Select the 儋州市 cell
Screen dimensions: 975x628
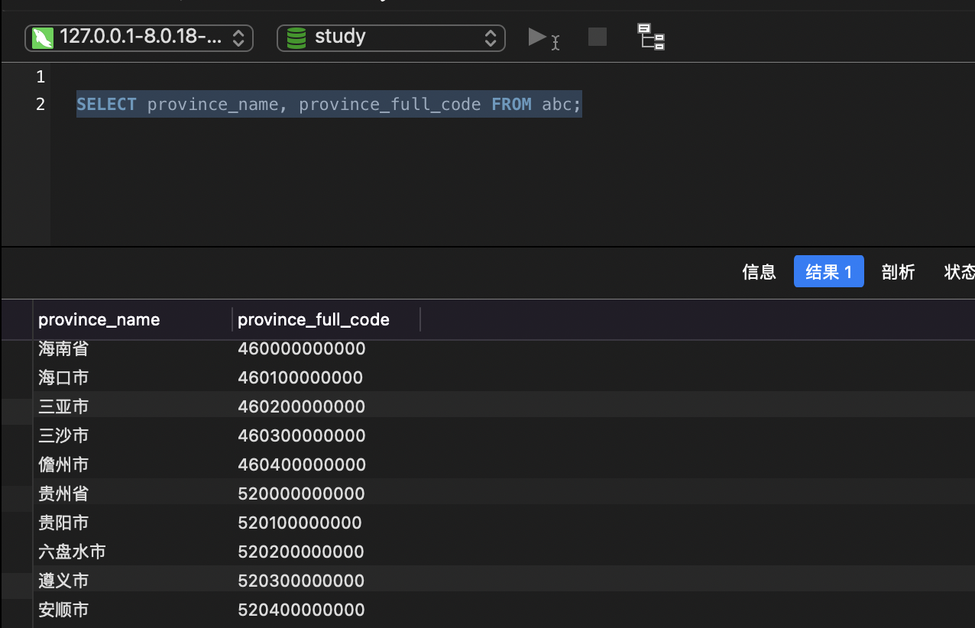[63, 465]
